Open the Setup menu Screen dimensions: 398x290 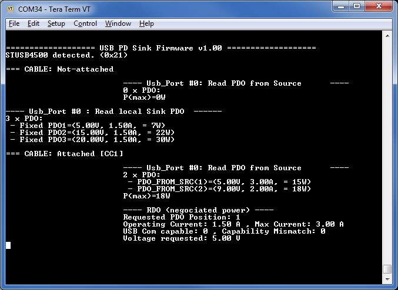click(x=56, y=23)
